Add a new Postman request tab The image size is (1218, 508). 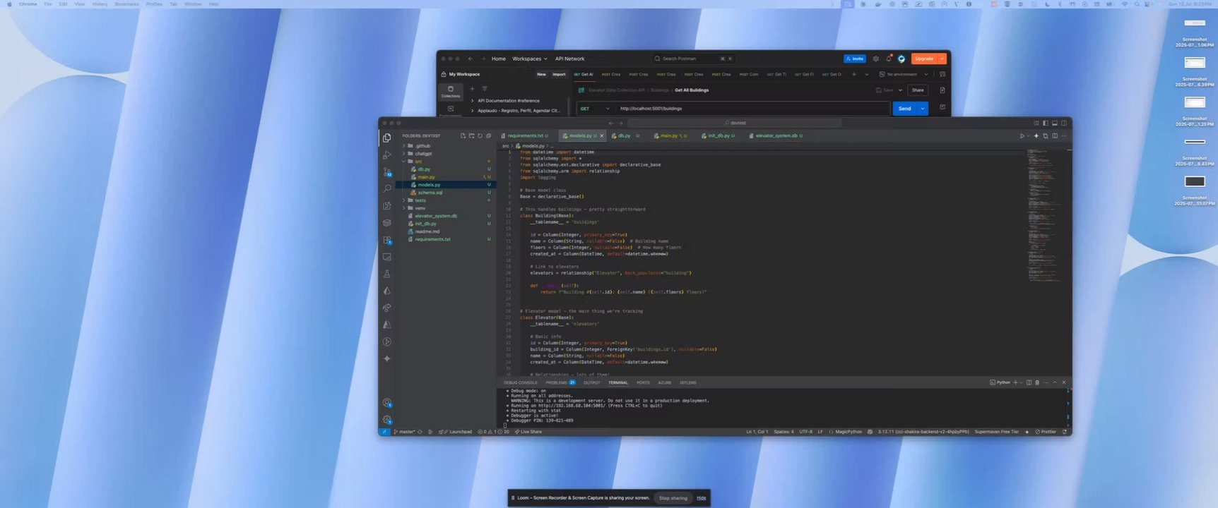click(x=853, y=74)
